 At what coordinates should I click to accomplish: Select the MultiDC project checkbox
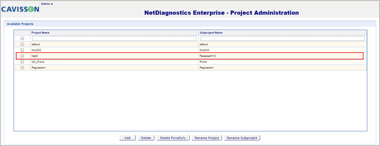coord(22,50)
